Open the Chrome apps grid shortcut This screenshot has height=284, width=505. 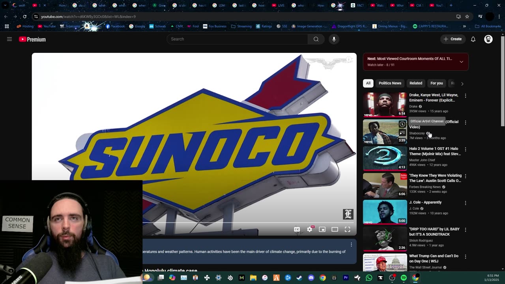point(7,26)
